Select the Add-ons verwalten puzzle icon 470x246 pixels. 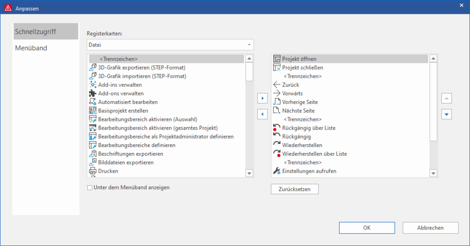(92, 93)
